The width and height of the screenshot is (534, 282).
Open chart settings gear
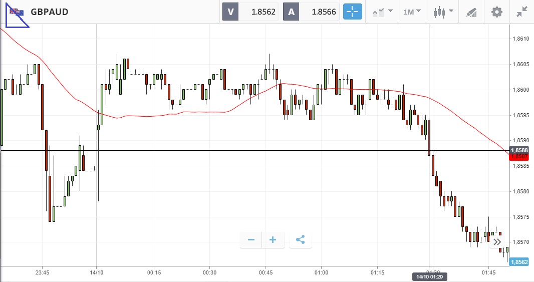click(x=496, y=12)
